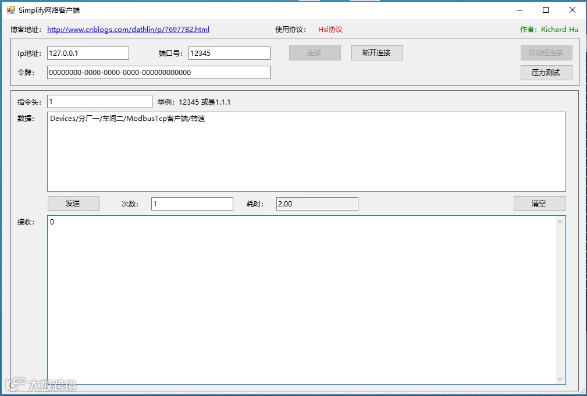
Task: Click inside the 数据 data text area
Action: pos(306,152)
